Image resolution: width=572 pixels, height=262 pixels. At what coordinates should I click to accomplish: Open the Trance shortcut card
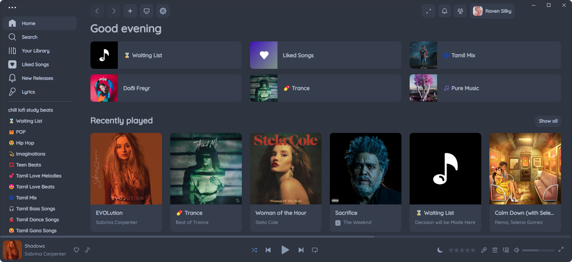click(x=326, y=88)
